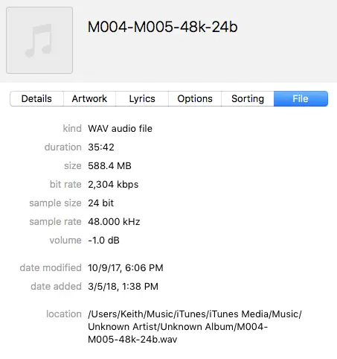Click the 588.4 MB size value
Viewport: 337px width, 359px height.
tap(109, 166)
